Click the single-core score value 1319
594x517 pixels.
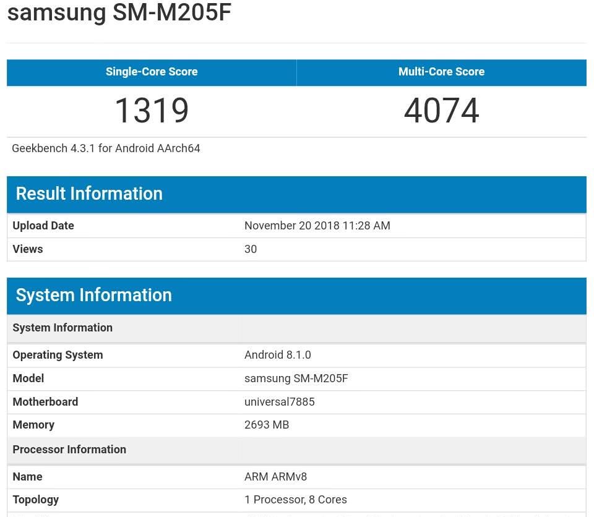pos(152,111)
